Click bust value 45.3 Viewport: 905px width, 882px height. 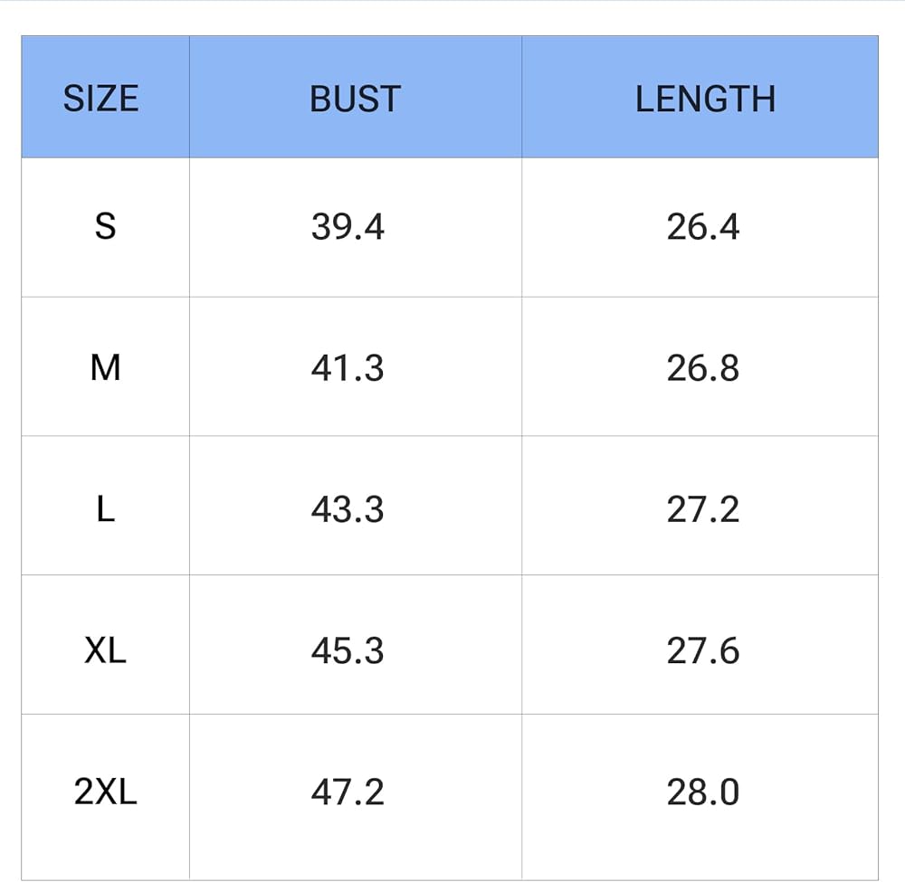click(x=348, y=650)
